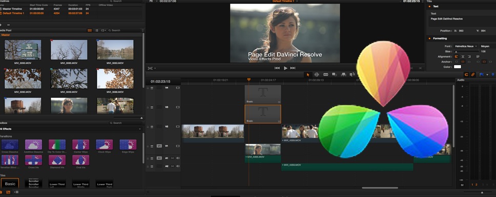The height and width of the screenshot is (197, 496).
Task: Select the Scroller title generator
Action: pyautogui.click(x=33, y=183)
